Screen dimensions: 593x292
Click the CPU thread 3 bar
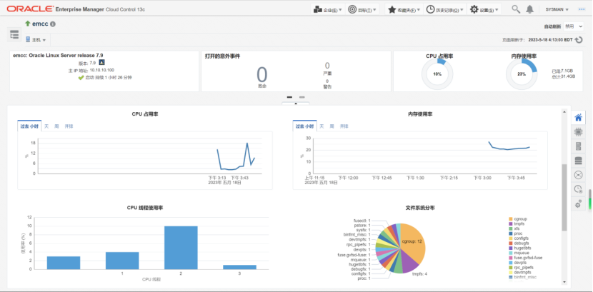pyautogui.click(x=239, y=267)
